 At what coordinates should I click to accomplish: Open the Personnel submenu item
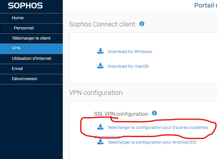pyautogui.click(x=31, y=28)
